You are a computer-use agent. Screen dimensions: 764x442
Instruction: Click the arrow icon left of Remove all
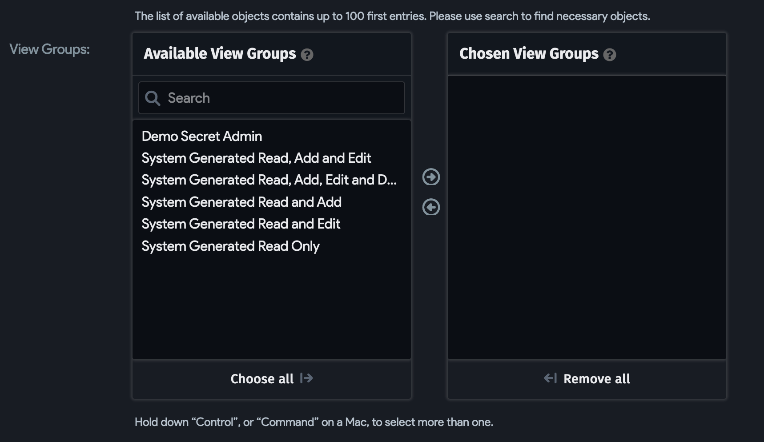coord(550,378)
